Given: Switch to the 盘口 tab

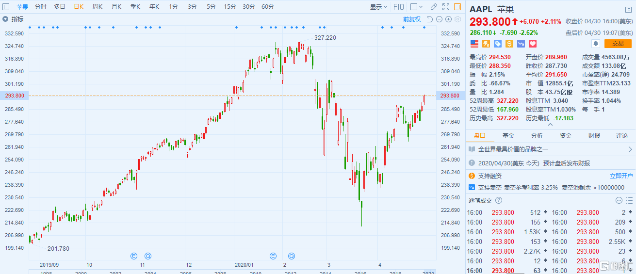Looking at the screenshot, I should point(479,136).
